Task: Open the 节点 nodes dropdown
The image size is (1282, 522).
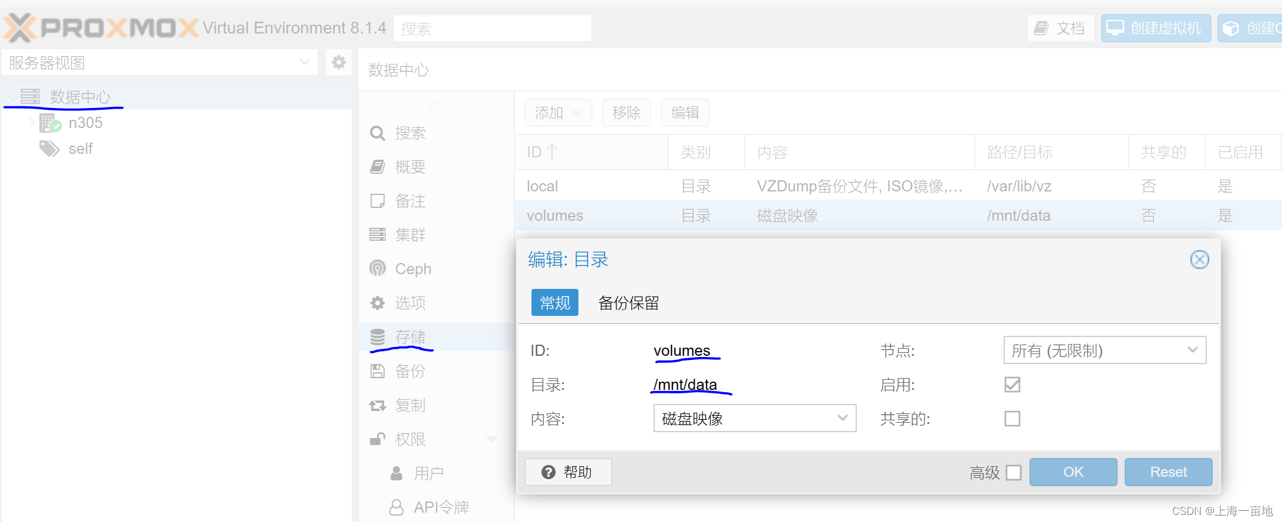Action: [x=1105, y=351]
